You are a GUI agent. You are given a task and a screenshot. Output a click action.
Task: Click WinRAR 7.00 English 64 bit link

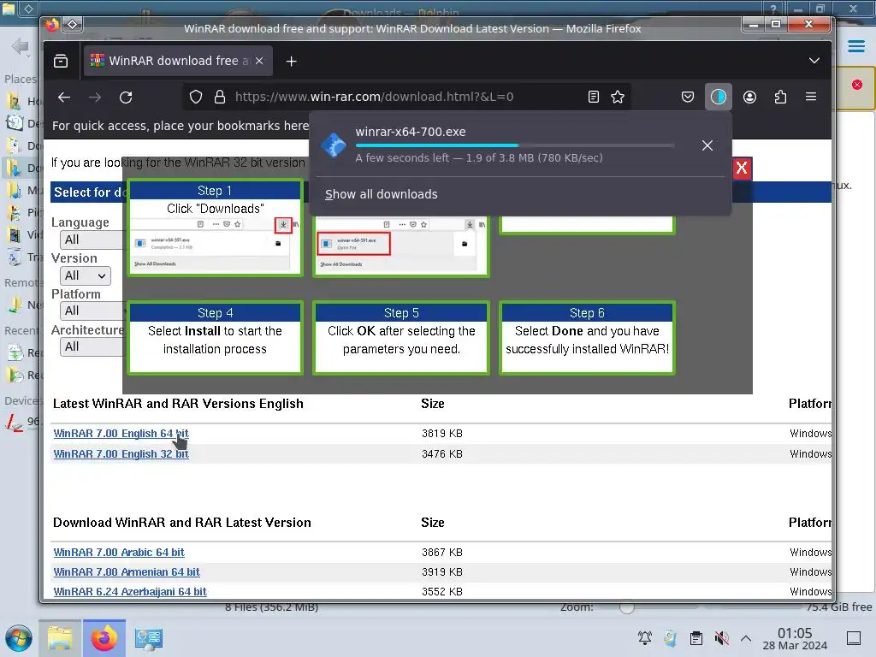point(121,434)
